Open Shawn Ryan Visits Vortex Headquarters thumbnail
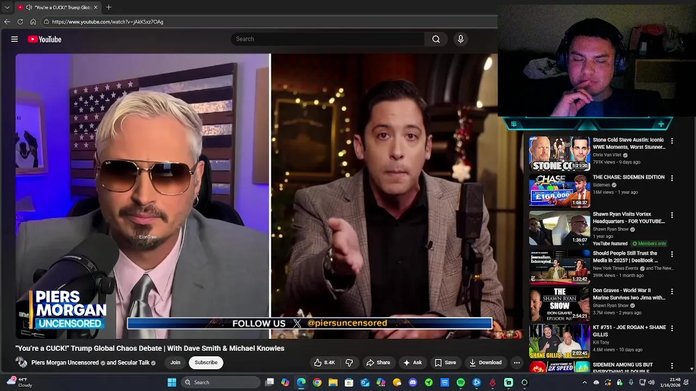This screenshot has height=391, width=696. click(x=560, y=228)
